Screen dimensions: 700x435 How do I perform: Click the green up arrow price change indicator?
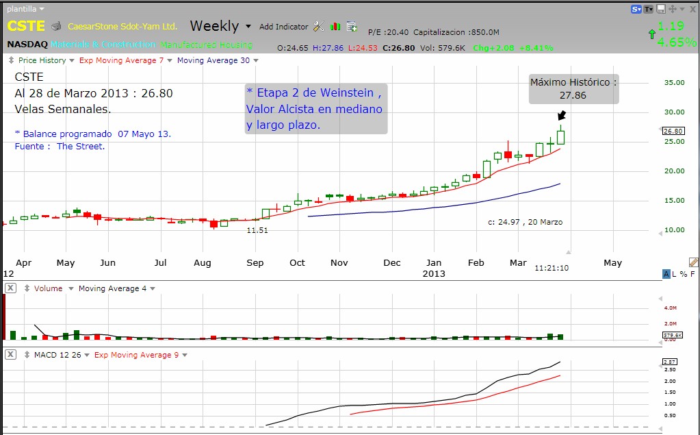click(x=652, y=34)
